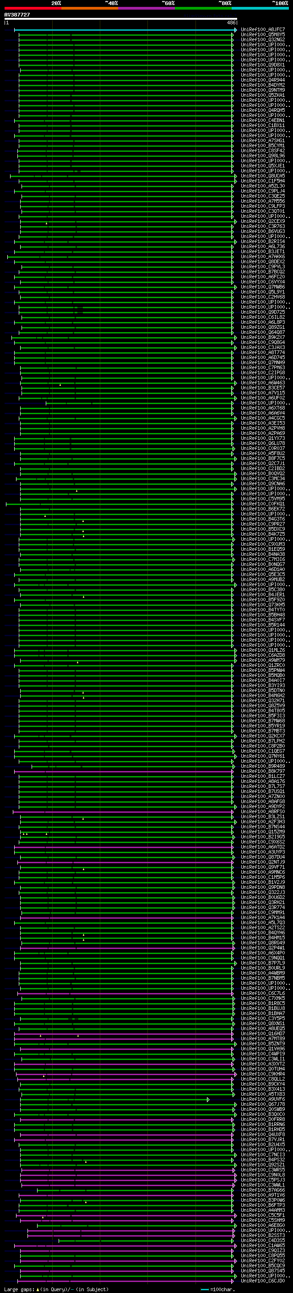Screen dimensions: 293x1293
Task: Select hit label UniRef100_B5CYM1
Action: click(x=263, y=145)
